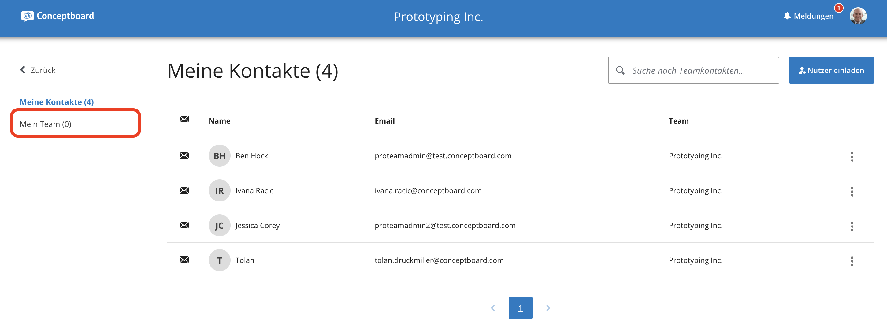Select Meine Kontakte (4) in sidebar

click(x=57, y=102)
